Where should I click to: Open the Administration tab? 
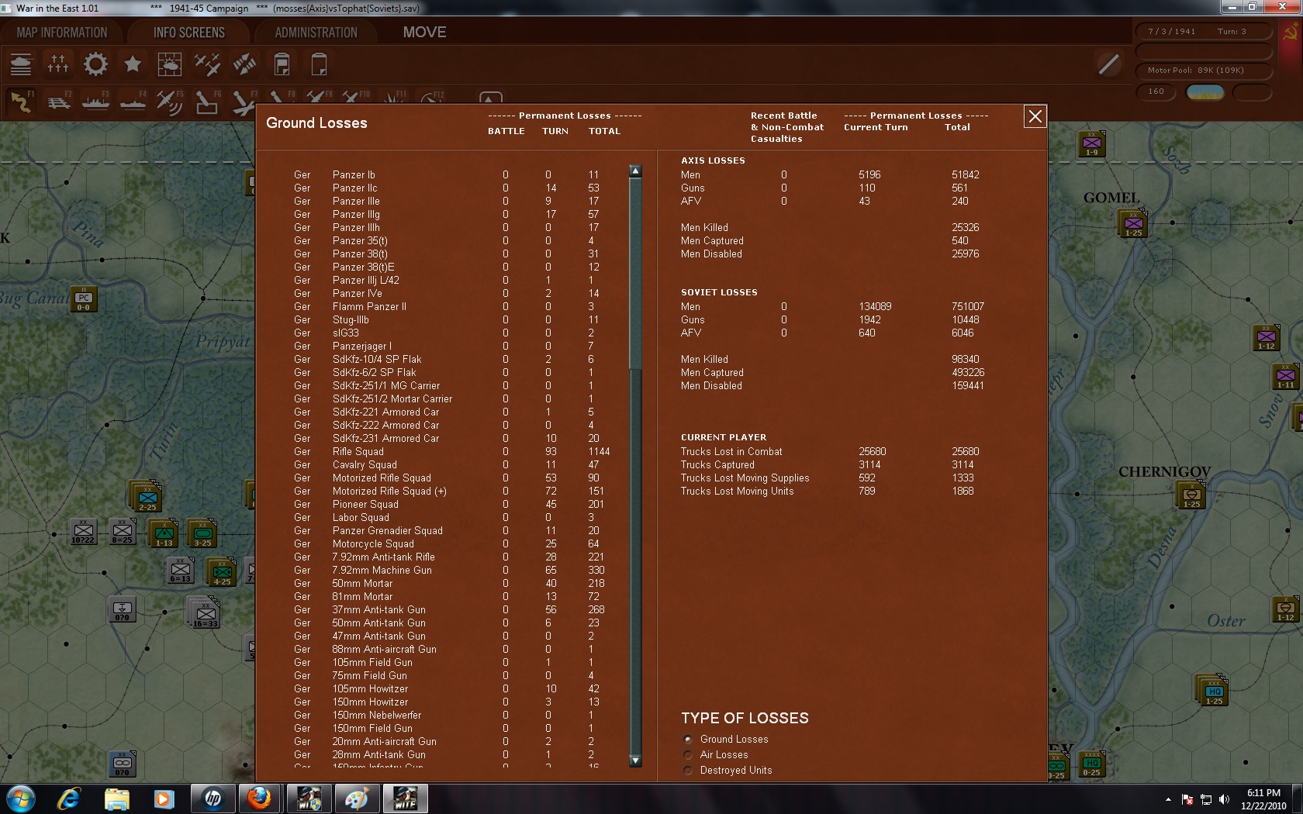click(x=316, y=33)
